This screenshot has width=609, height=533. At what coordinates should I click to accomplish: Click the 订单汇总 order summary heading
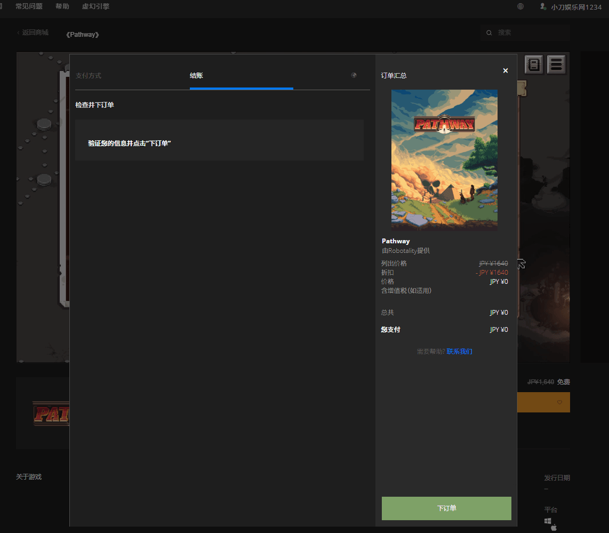pyautogui.click(x=394, y=75)
